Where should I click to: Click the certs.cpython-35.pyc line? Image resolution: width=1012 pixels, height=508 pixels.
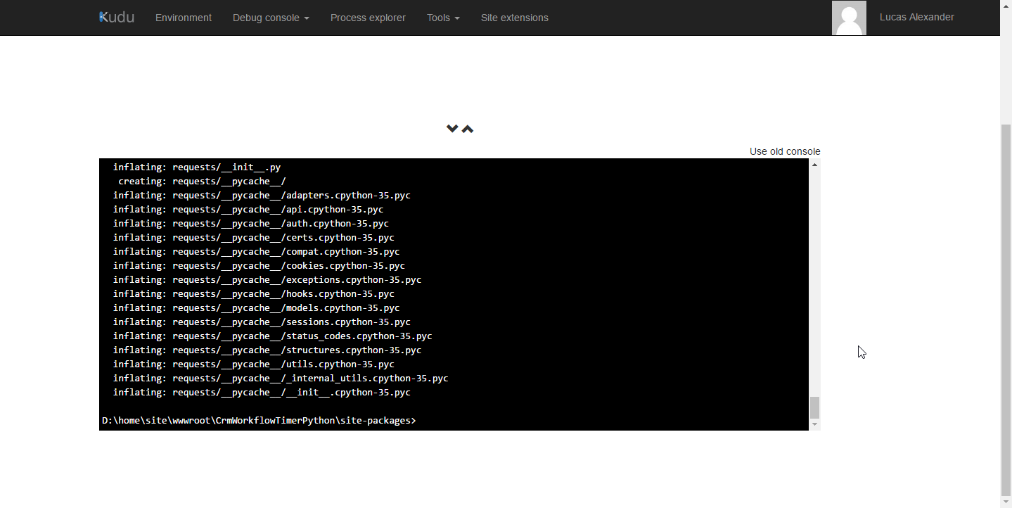click(x=254, y=238)
